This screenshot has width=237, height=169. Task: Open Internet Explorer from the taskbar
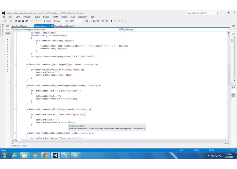[x=15, y=156]
